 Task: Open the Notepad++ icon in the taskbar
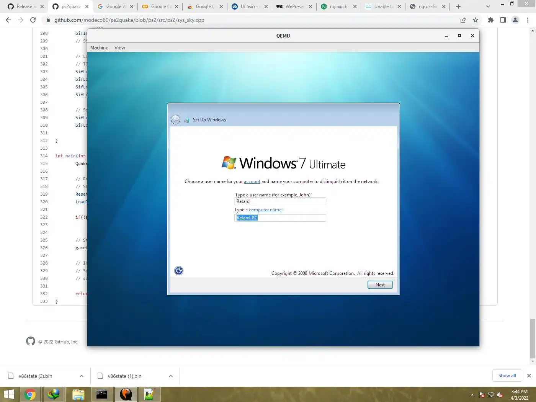(149, 394)
